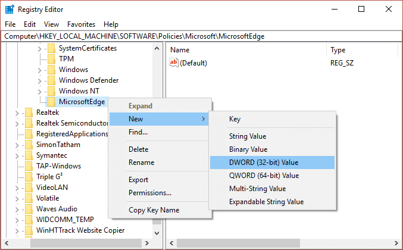Create a new Key from submenu
The height and width of the screenshot is (250, 403).
point(272,119)
